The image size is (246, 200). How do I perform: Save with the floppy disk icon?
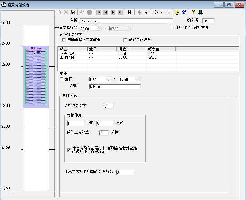tap(73, 12)
